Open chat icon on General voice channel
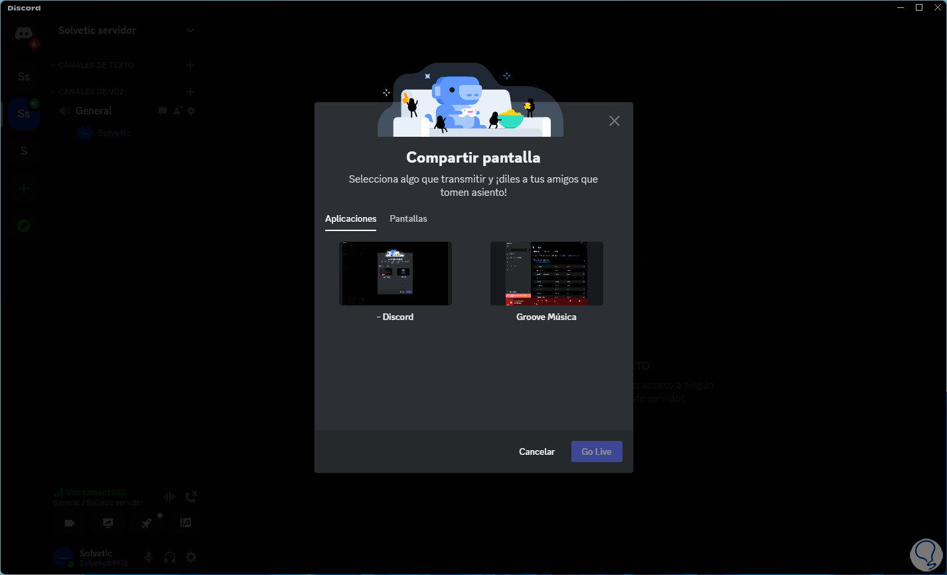This screenshot has width=947, height=575. (163, 111)
